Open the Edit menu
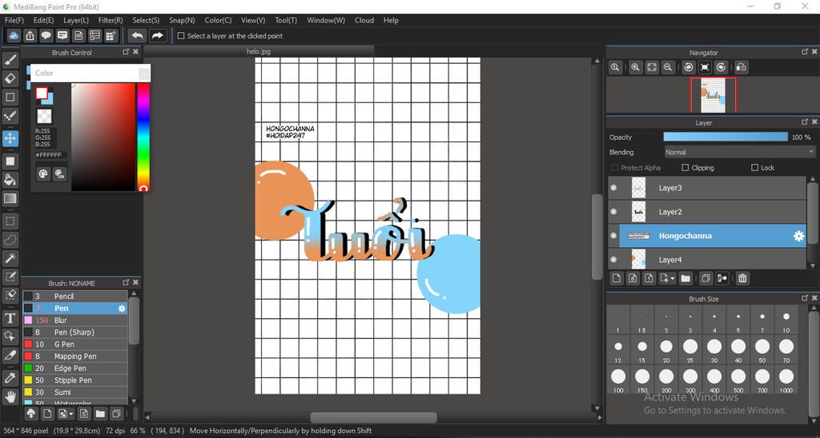This screenshot has width=820, height=438. click(x=43, y=20)
